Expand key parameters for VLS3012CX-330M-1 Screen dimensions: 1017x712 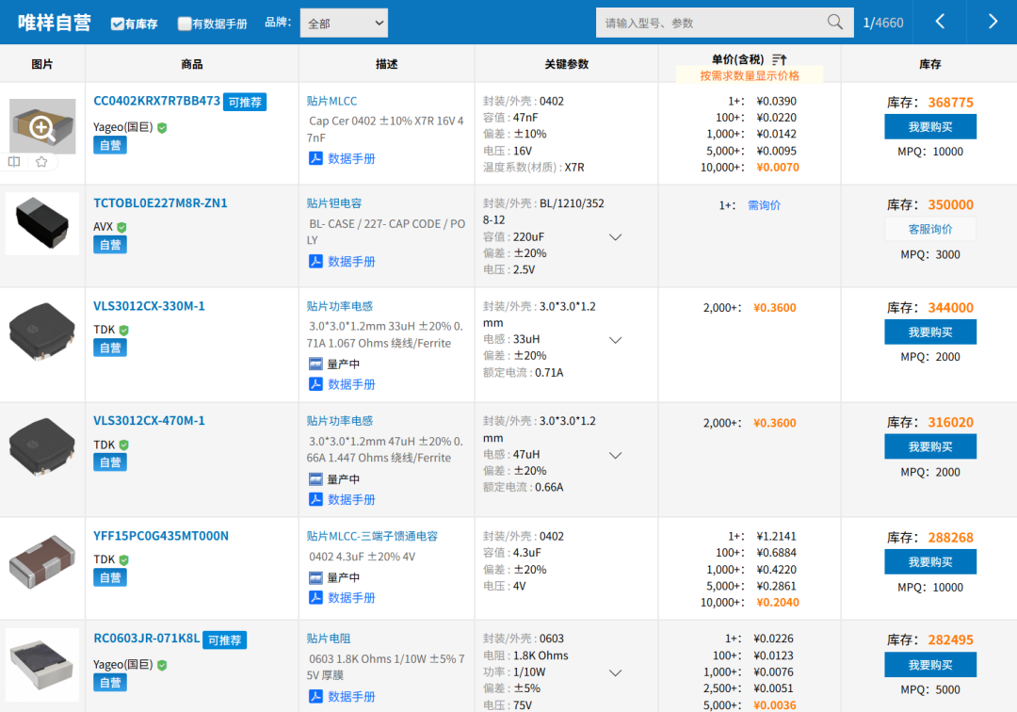coord(616,340)
